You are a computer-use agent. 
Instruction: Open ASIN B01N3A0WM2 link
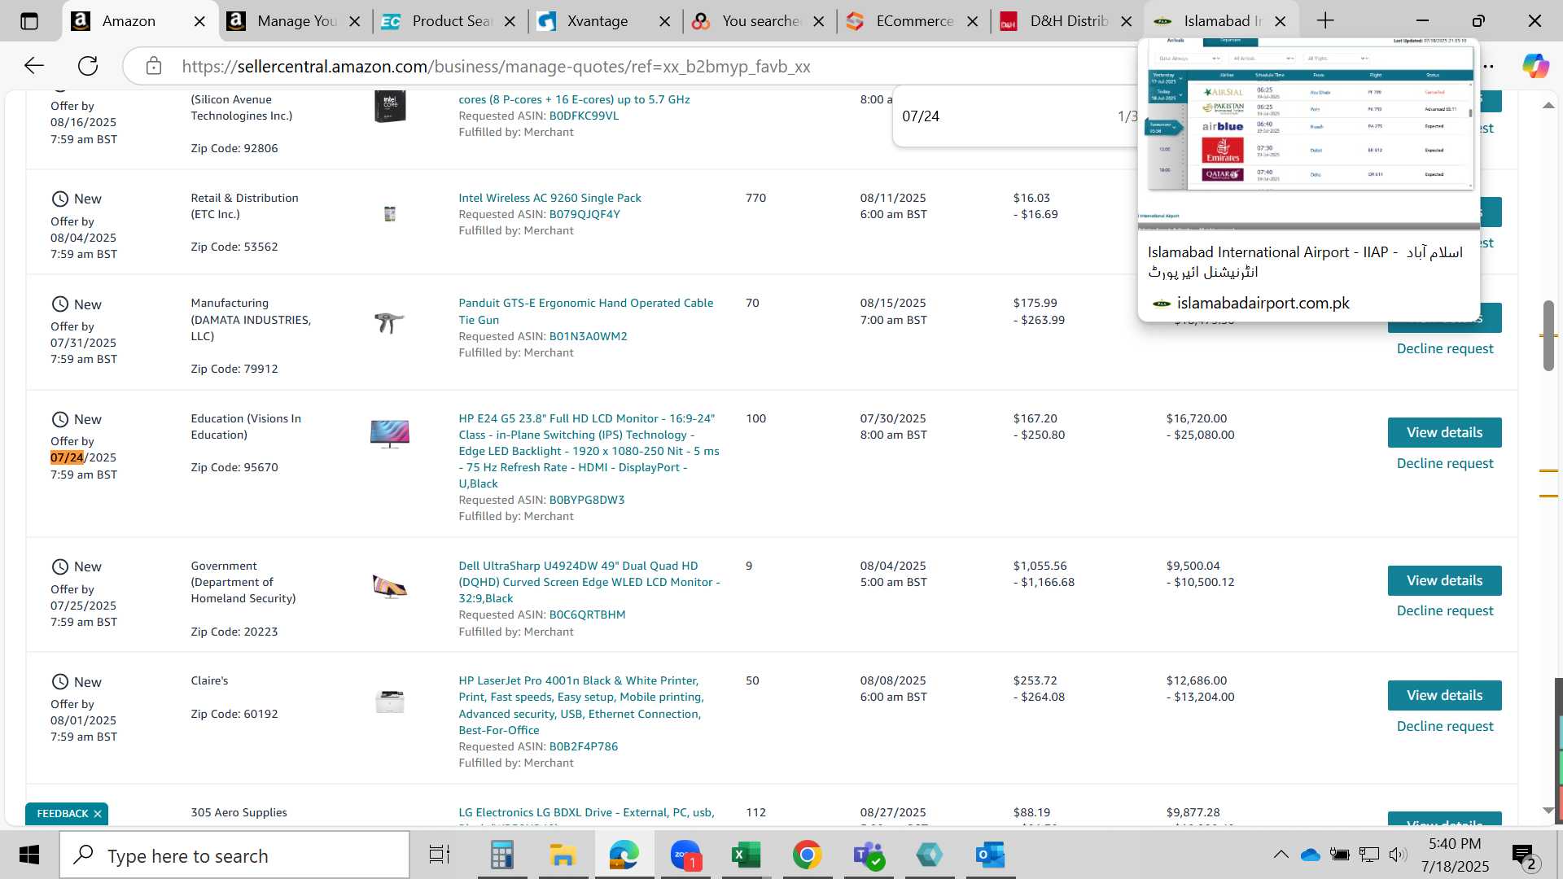[x=588, y=336]
